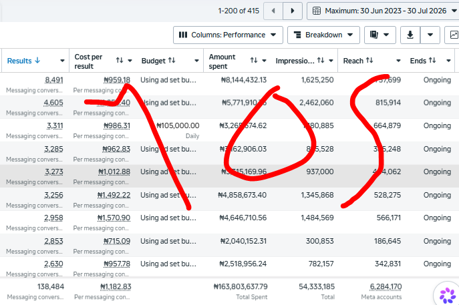Click the ₦105,000.00 daily budget cell
459x305 pixels.
(178, 125)
